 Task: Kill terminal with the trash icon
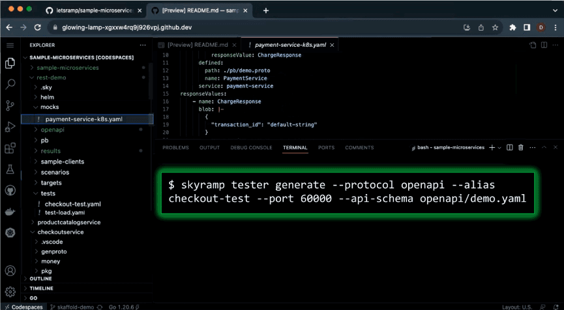pos(520,148)
